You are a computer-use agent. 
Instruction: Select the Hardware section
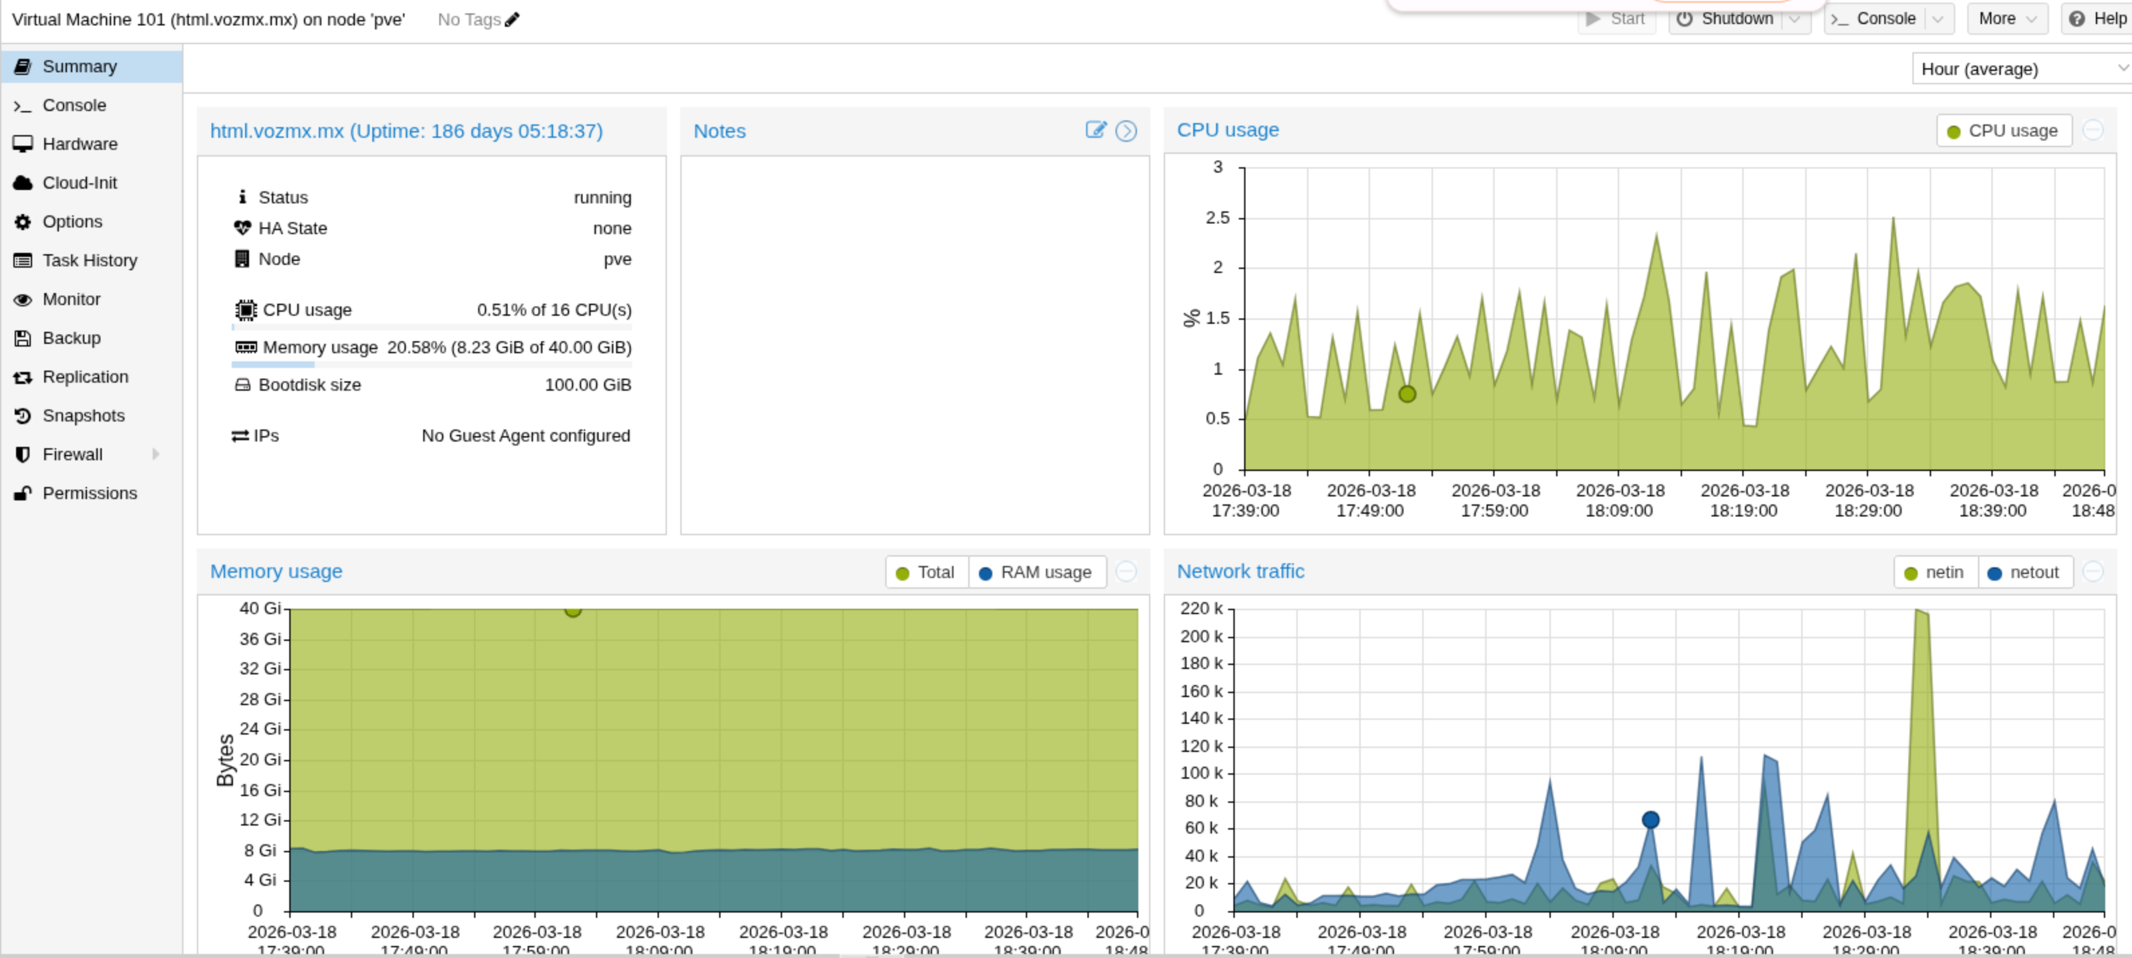(80, 144)
